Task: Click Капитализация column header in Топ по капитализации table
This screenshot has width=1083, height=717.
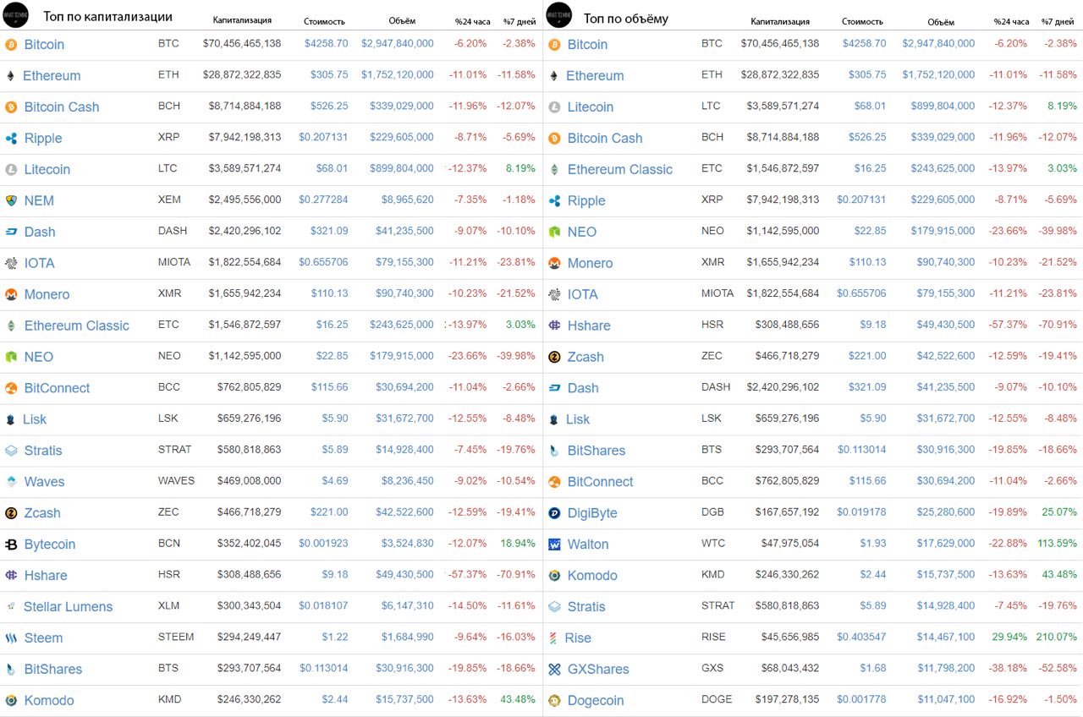Action: pyautogui.click(x=242, y=20)
